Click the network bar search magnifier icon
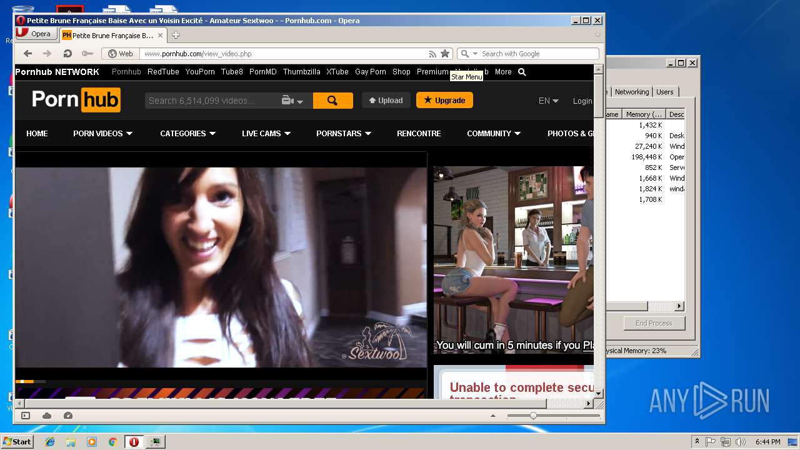This screenshot has height=450, width=800. click(x=522, y=72)
